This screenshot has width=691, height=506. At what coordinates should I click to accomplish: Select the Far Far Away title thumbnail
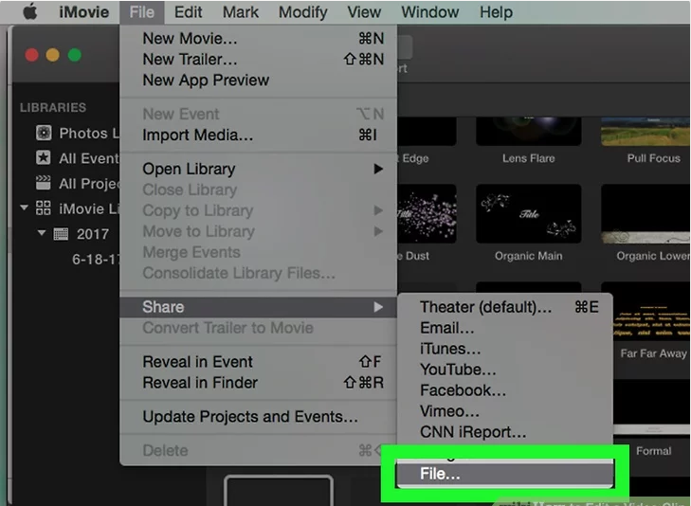[651, 312]
